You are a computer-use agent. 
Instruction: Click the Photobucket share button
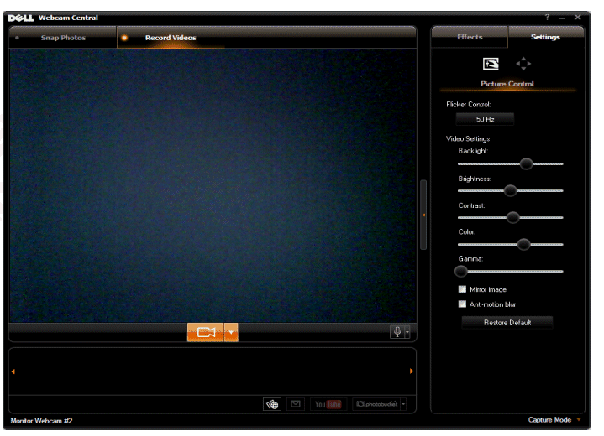point(376,404)
